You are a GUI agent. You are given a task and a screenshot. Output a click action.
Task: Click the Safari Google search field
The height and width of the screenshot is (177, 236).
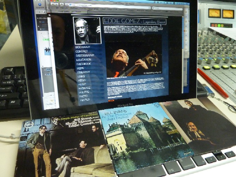tap(167, 8)
